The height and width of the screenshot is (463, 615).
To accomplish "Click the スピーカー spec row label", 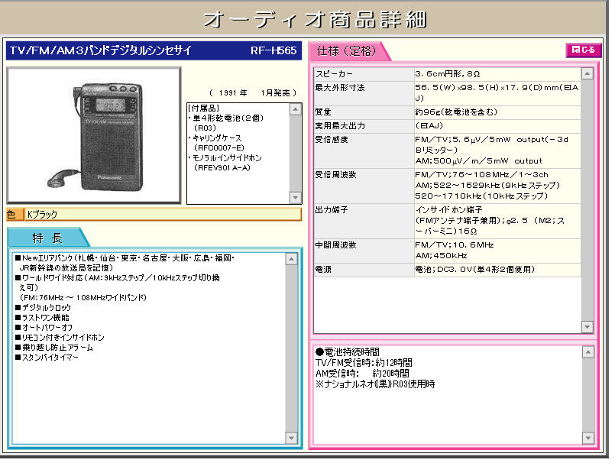I will (334, 74).
